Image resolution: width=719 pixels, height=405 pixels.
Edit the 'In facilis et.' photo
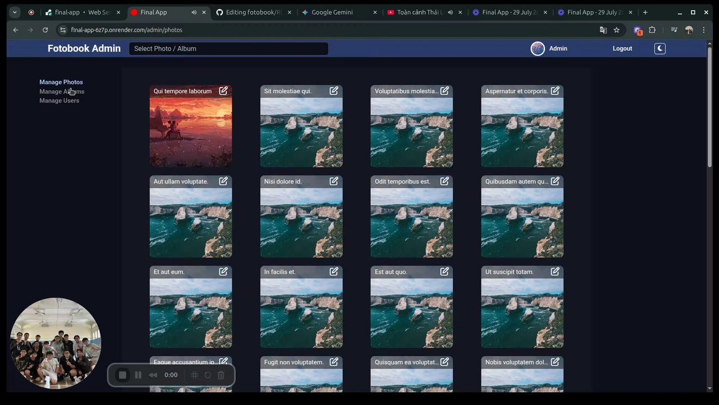(334, 271)
